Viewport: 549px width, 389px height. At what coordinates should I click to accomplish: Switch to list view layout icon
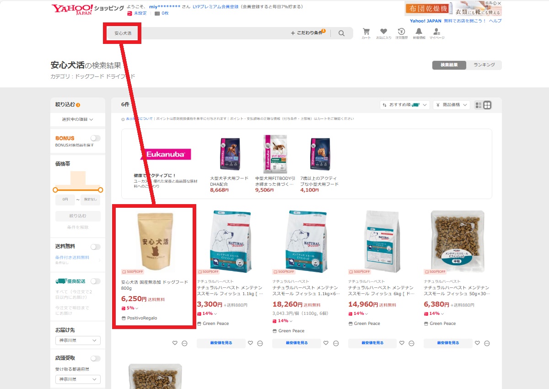479,105
